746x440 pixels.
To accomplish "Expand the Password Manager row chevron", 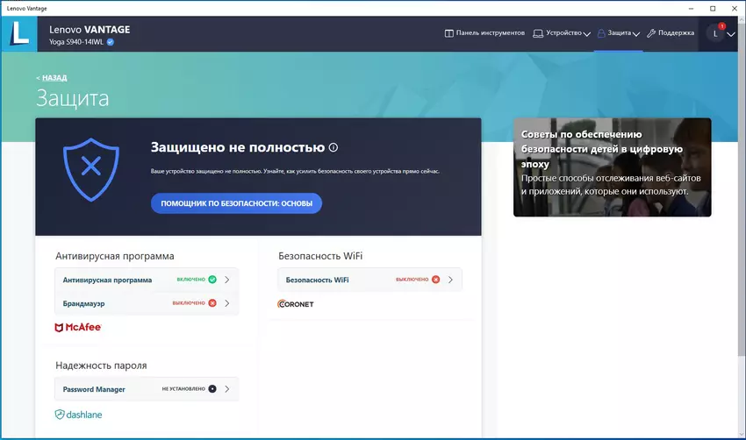I will point(227,388).
